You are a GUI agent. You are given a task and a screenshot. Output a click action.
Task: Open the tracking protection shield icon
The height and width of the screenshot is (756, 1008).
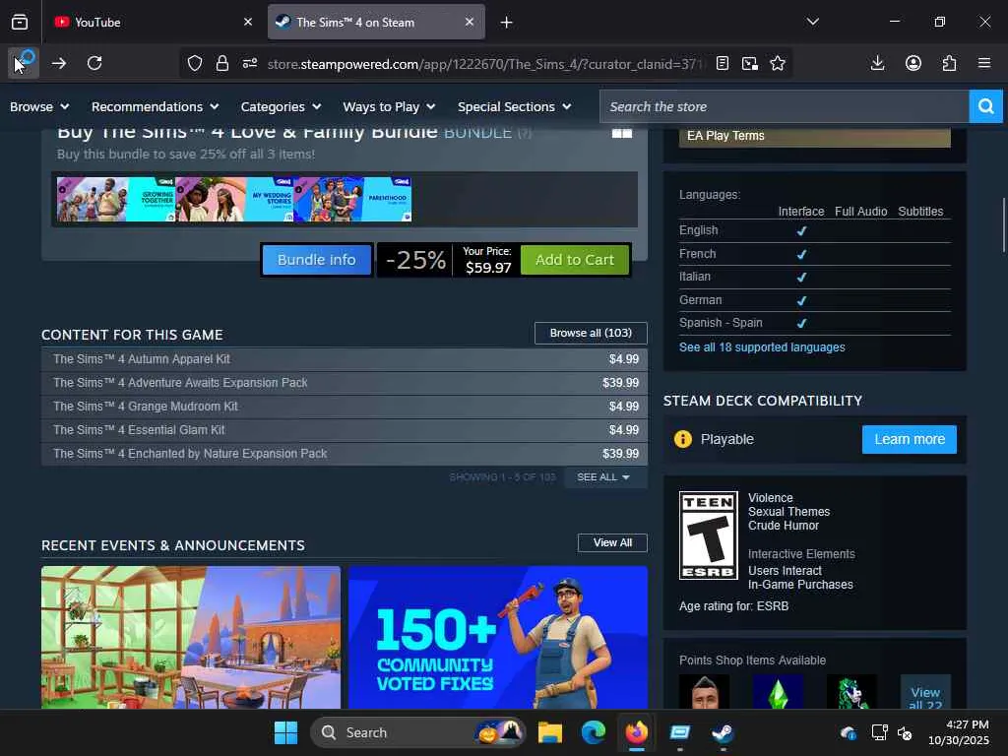[195, 63]
